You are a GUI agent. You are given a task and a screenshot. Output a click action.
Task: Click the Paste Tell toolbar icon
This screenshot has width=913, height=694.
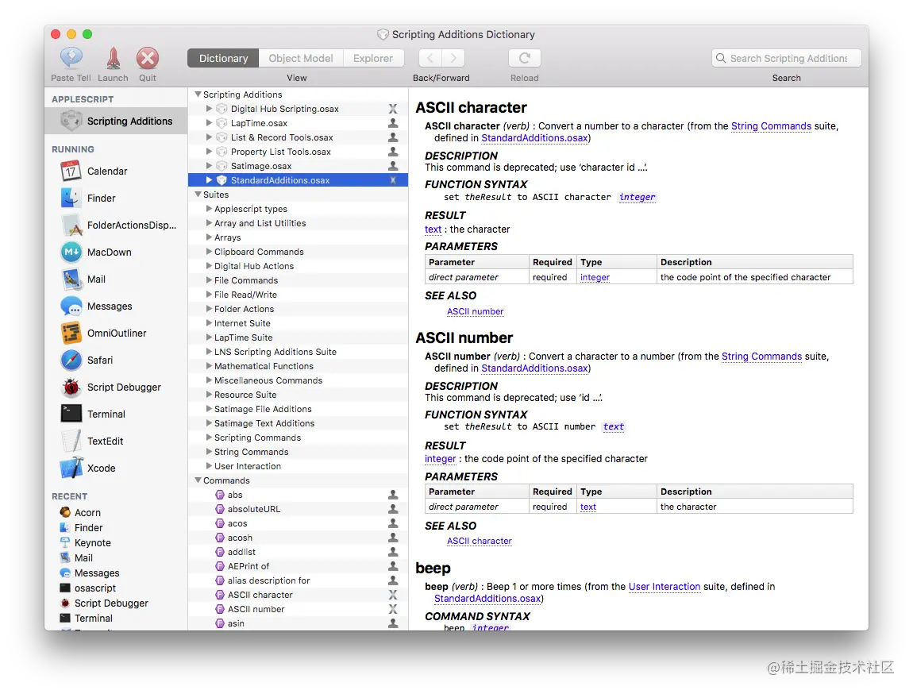(71, 58)
